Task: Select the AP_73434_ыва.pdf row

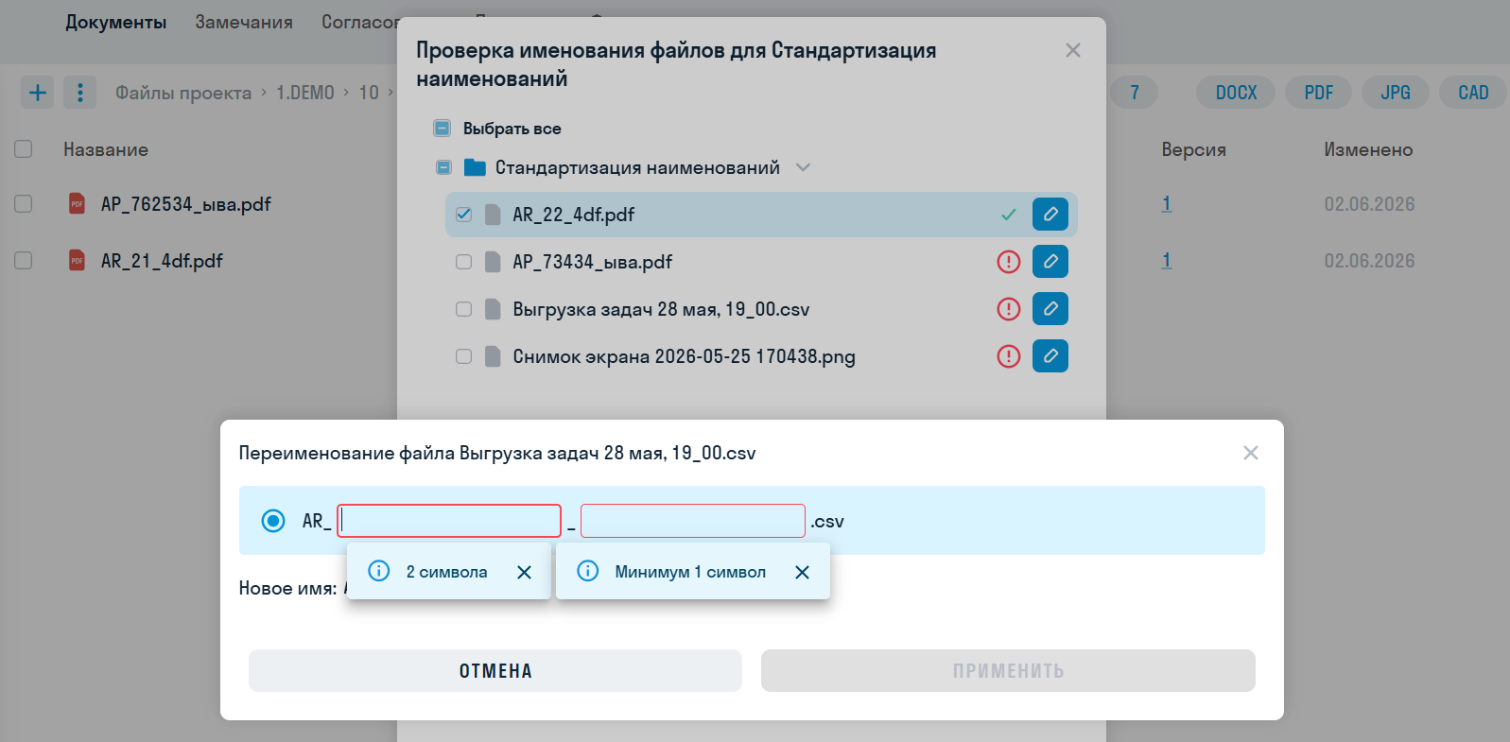Action: (x=761, y=262)
